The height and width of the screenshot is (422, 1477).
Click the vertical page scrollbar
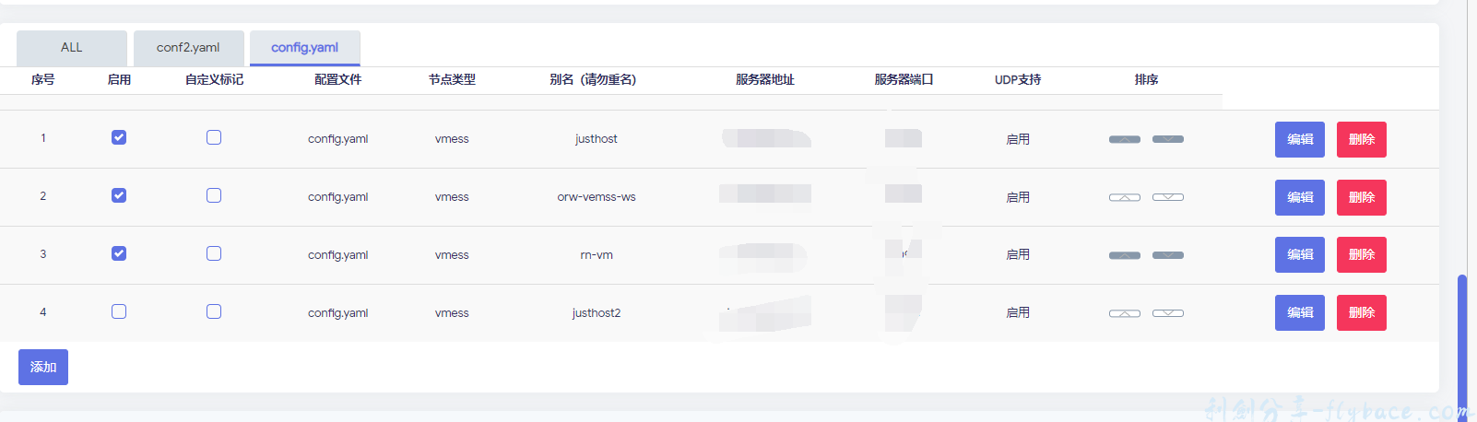tap(1462, 341)
